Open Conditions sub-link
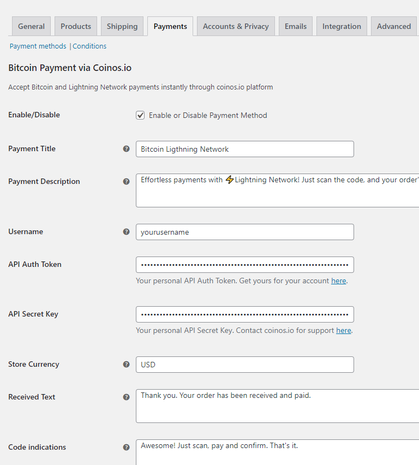419x465 pixels. click(89, 46)
